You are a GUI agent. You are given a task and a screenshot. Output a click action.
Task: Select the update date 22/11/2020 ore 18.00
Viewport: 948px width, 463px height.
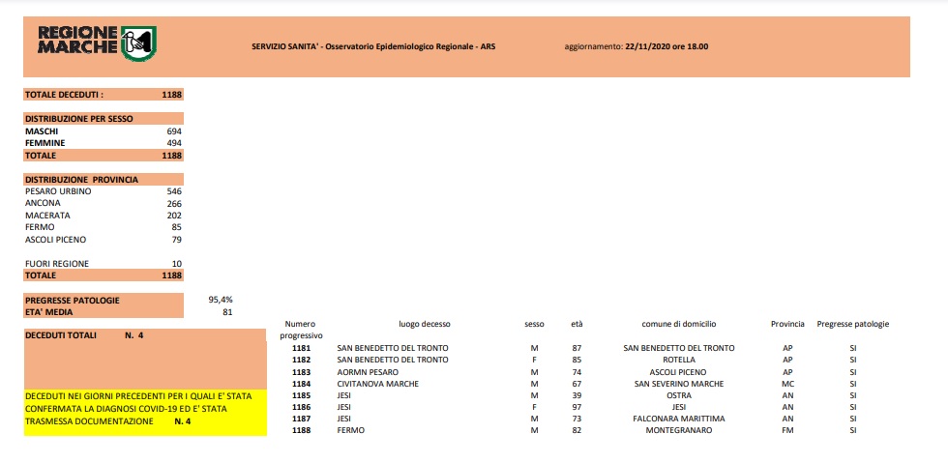(666, 46)
